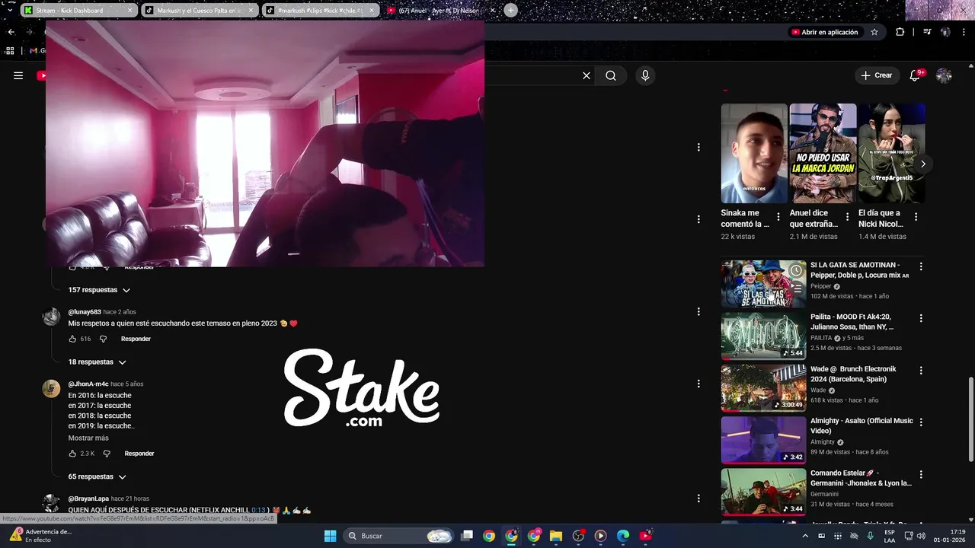The width and height of the screenshot is (975, 548).
Task: Open the 17:19 clock and date
Action: [x=949, y=536]
